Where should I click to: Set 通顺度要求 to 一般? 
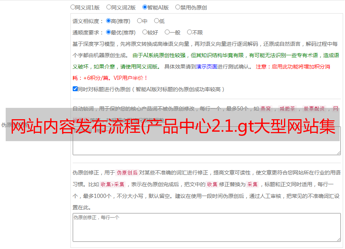point(167,32)
